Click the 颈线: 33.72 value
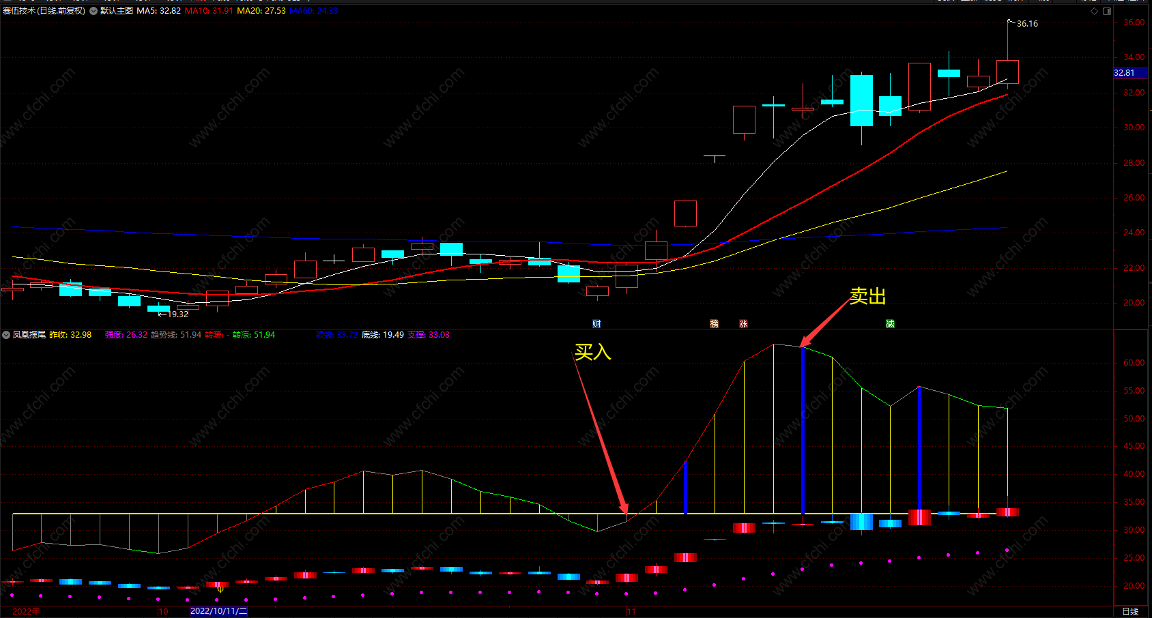The image size is (1152, 618). coord(337,335)
